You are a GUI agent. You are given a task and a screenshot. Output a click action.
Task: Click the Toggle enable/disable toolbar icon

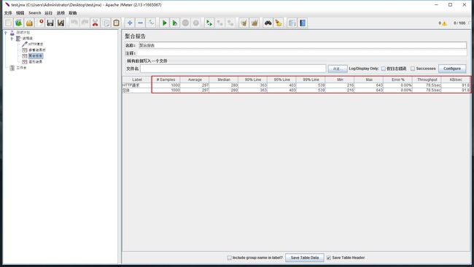[x=151, y=23]
